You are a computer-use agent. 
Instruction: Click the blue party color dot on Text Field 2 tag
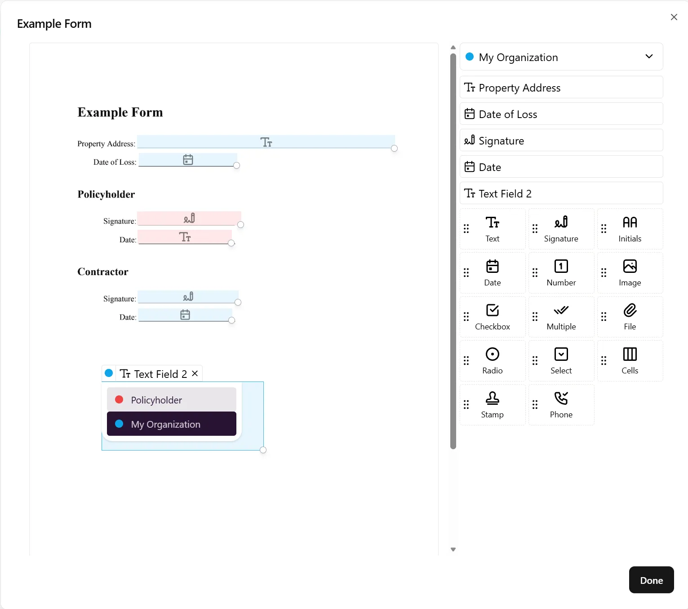click(109, 373)
